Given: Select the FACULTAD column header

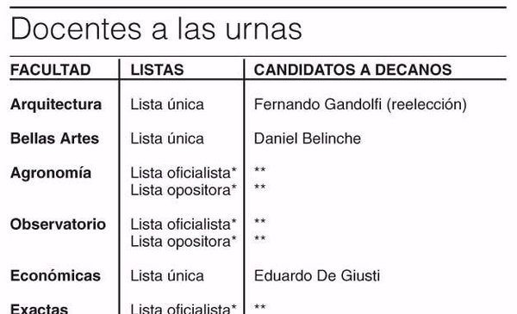Looking at the screenshot, I should pos(51,70).
